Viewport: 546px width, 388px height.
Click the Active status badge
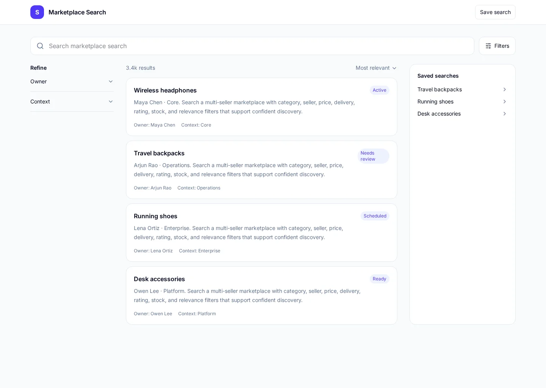tap(380, 90)
